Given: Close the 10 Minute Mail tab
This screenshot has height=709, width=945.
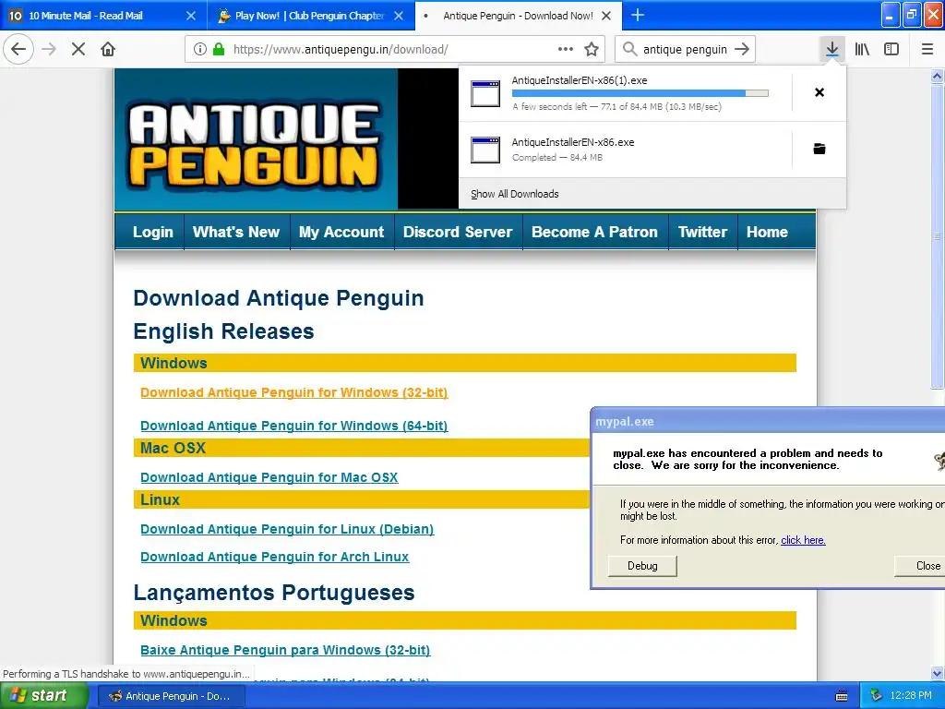Looking at the screenshot, I should pyautogui.click(x=191, y=16).
